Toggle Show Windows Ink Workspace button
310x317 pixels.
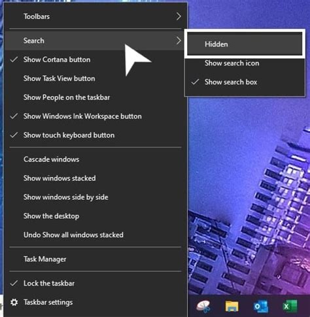pos(95,117)
